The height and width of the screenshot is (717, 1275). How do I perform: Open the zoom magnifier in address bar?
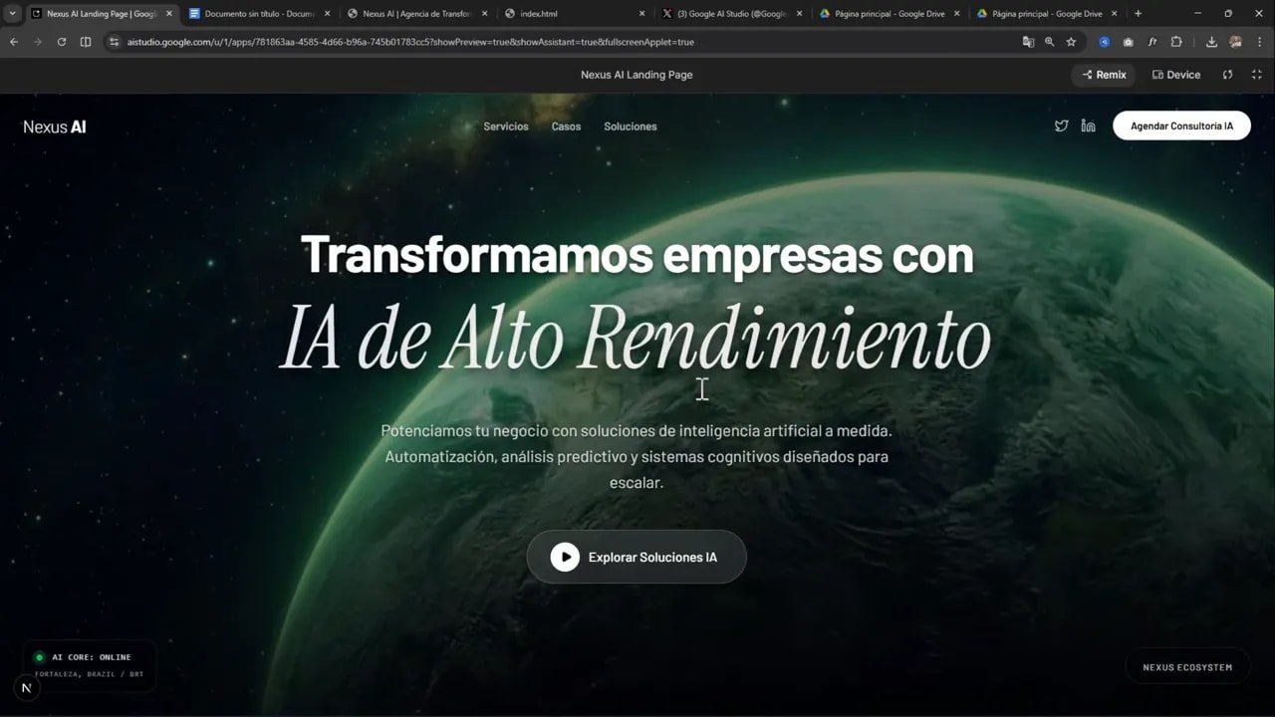(x=1049, y=42)
